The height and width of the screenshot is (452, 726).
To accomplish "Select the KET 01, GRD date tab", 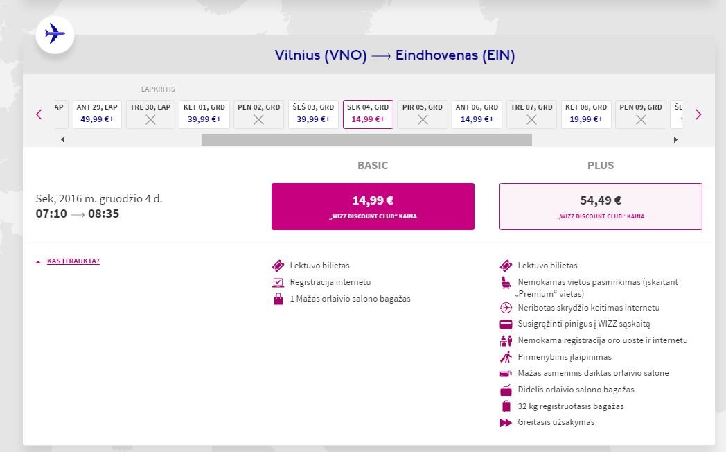I will point(204,114).
